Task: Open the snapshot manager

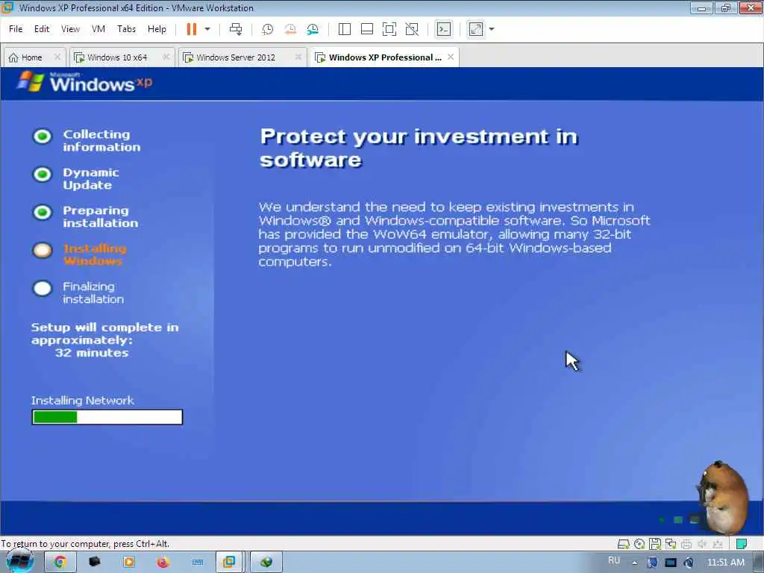Action: pos(313,29)
